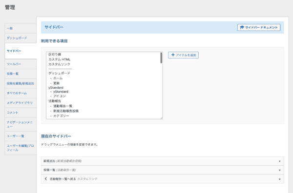Open the サイドバー ドキュメント button

pyautogui.click(x=259, y=27)
